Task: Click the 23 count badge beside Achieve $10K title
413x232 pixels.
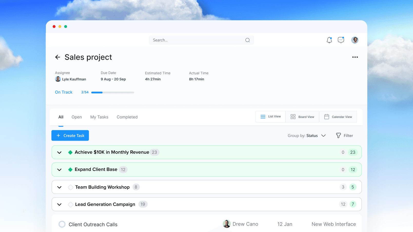Action: coord(154,152)
